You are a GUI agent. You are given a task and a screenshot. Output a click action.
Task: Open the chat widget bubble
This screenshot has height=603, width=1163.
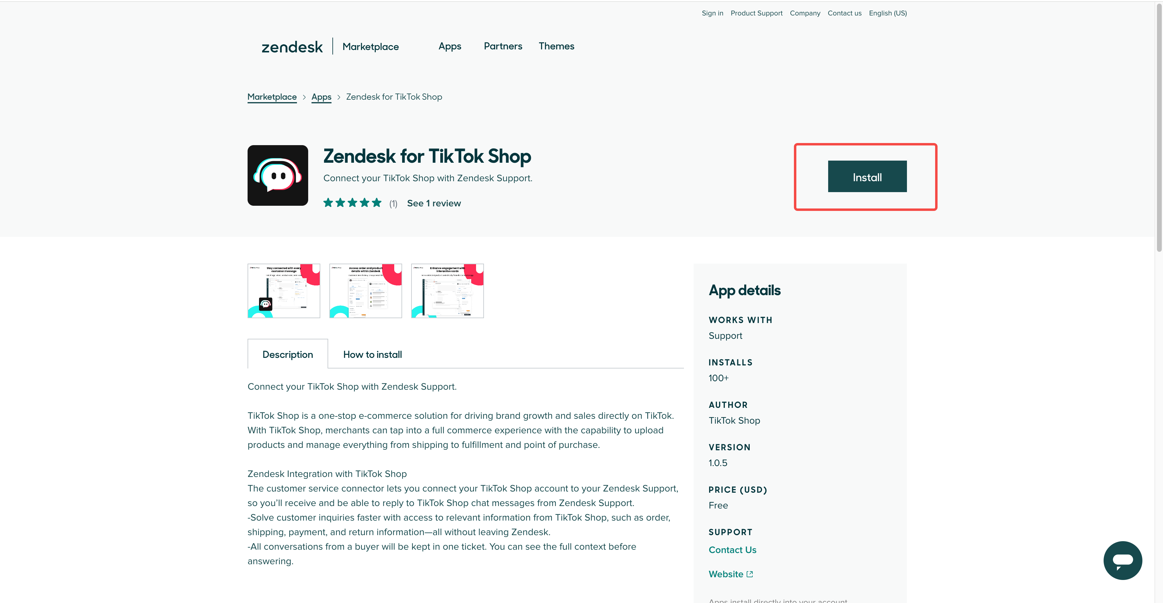tap(1122, 560)
